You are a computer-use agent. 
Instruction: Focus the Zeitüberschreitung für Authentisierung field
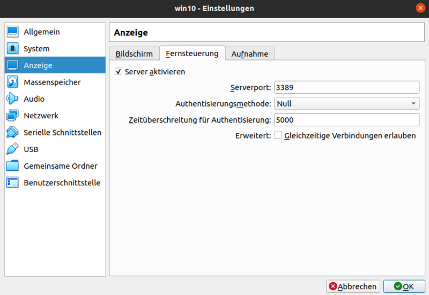[346, 120]
